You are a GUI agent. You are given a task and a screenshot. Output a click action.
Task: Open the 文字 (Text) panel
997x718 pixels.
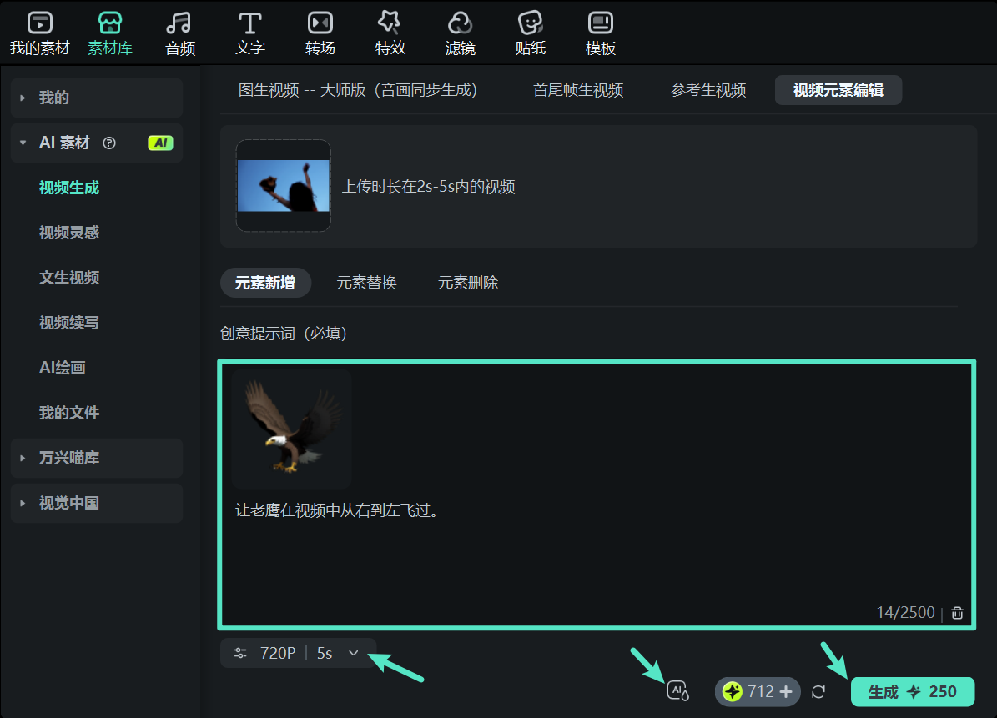[x=249, y=32]
